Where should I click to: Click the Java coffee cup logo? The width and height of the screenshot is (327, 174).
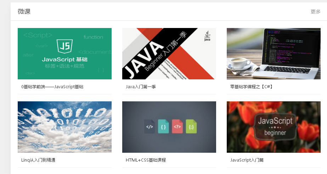click(x=207, y=36)
